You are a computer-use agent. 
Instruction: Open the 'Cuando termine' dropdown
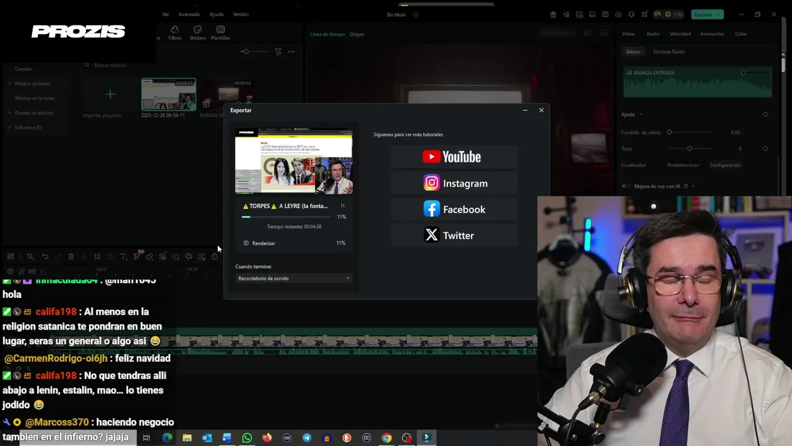point(294,278)
